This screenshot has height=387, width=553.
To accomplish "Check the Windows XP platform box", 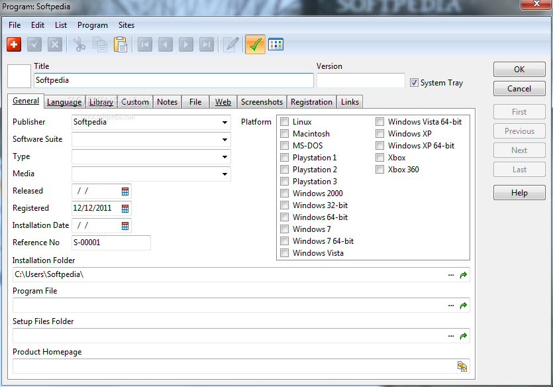I will [379, 134].
